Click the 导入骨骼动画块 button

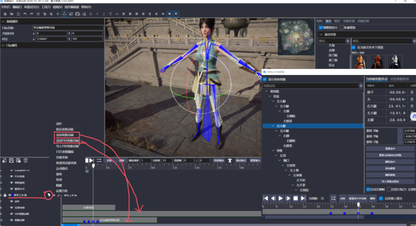click(x=390, y=181)
